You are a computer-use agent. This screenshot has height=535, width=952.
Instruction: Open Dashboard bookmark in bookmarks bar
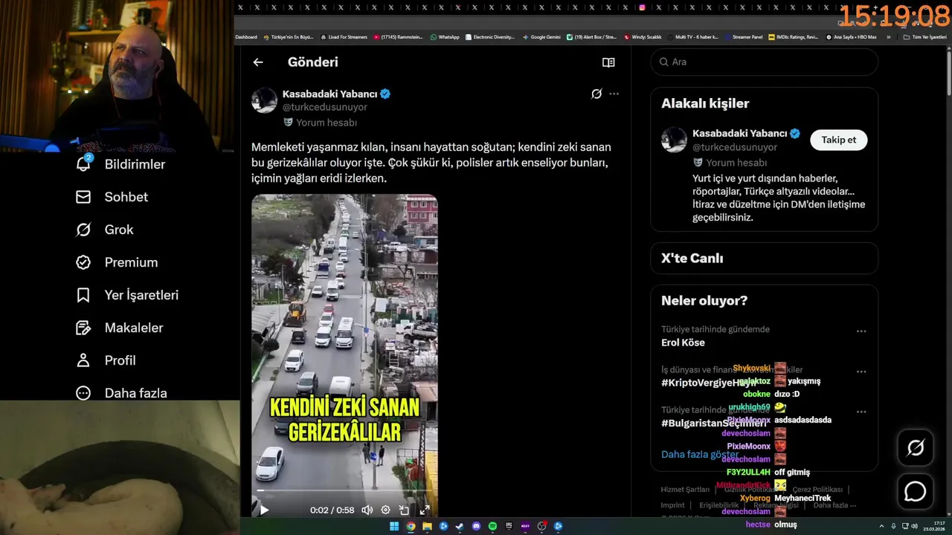pos(246,37)
